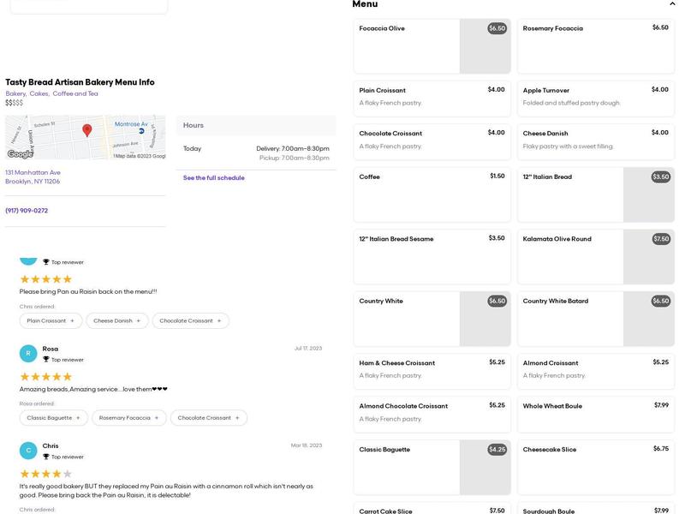Click plus icon on Cheese Danish chip
685x514 pixels.
[x=139, y=320]
